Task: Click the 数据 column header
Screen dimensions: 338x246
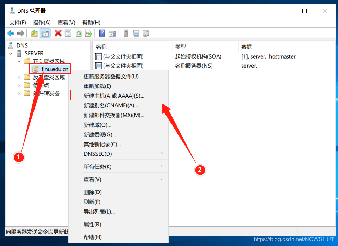Action: coord(274,47)
